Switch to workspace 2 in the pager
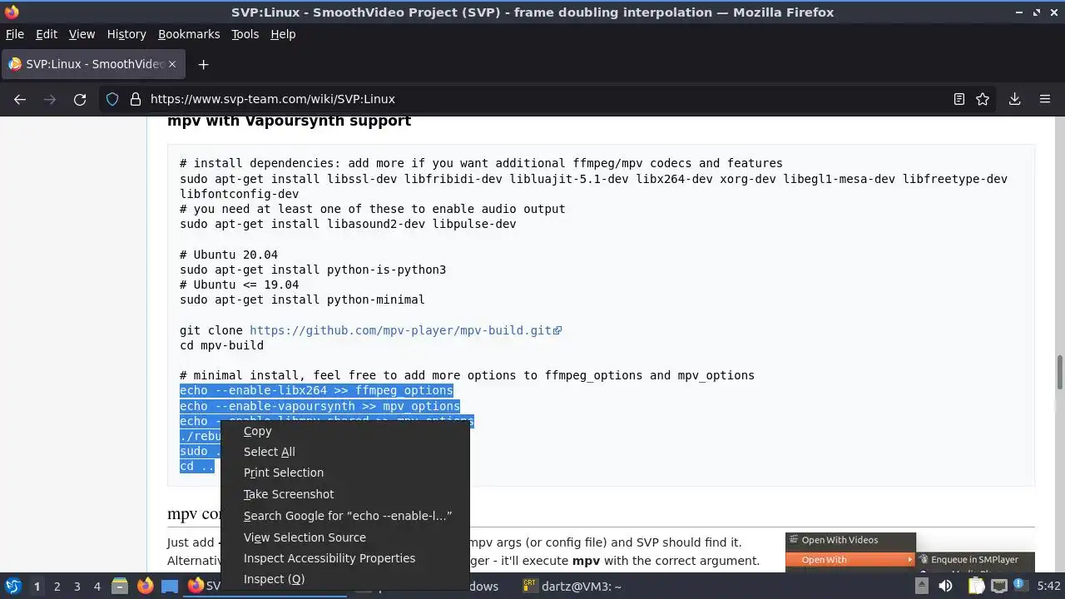 [x=57, y=587]
